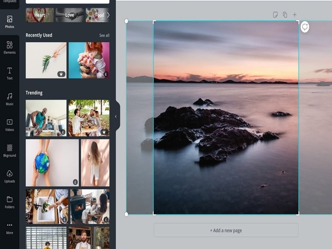Click the bottom-right crop corner bracket

click(x=298, y=213)
